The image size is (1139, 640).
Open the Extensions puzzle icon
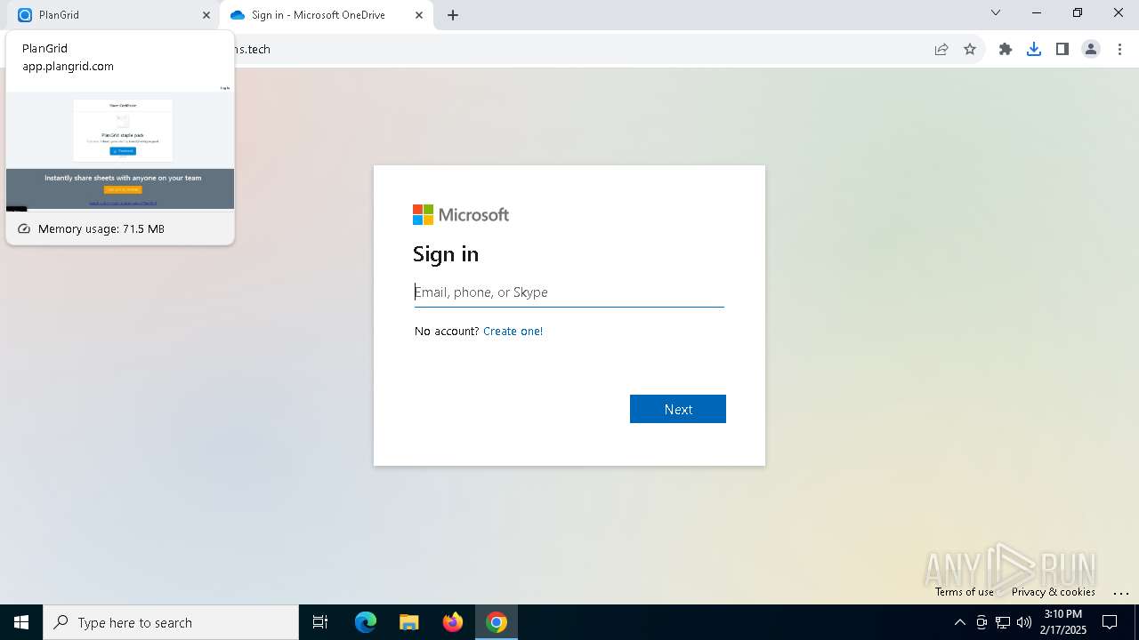click(x=1006, y=49)
